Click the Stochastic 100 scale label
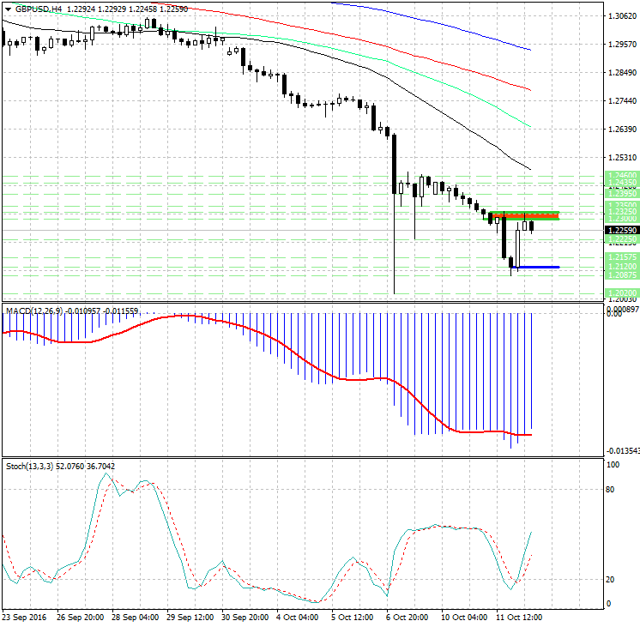Image resolution: width=640 pixels, height=627 pixels. coord(613,465)
